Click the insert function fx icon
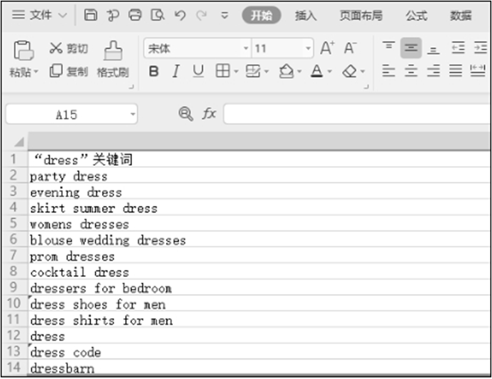492x379 pixels. point(209,113)
